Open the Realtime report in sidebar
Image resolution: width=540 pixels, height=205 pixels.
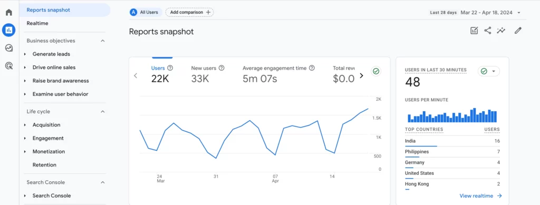click(x=37, y=23)
